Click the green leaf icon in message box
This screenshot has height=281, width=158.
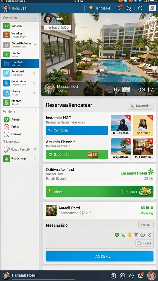coord(117,235)
